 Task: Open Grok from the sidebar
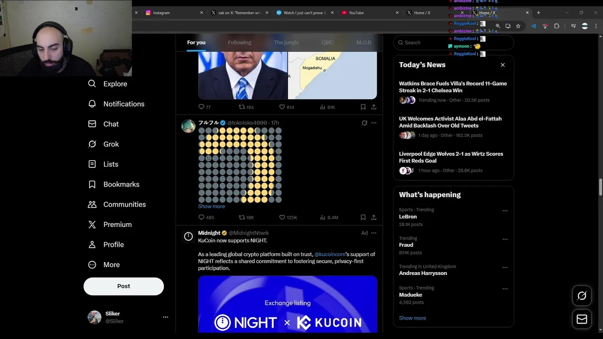103,144
